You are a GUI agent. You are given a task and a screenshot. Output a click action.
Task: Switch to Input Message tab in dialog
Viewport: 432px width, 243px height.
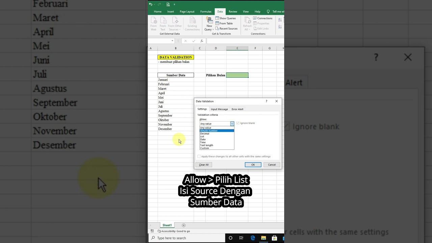coord(219,109)
